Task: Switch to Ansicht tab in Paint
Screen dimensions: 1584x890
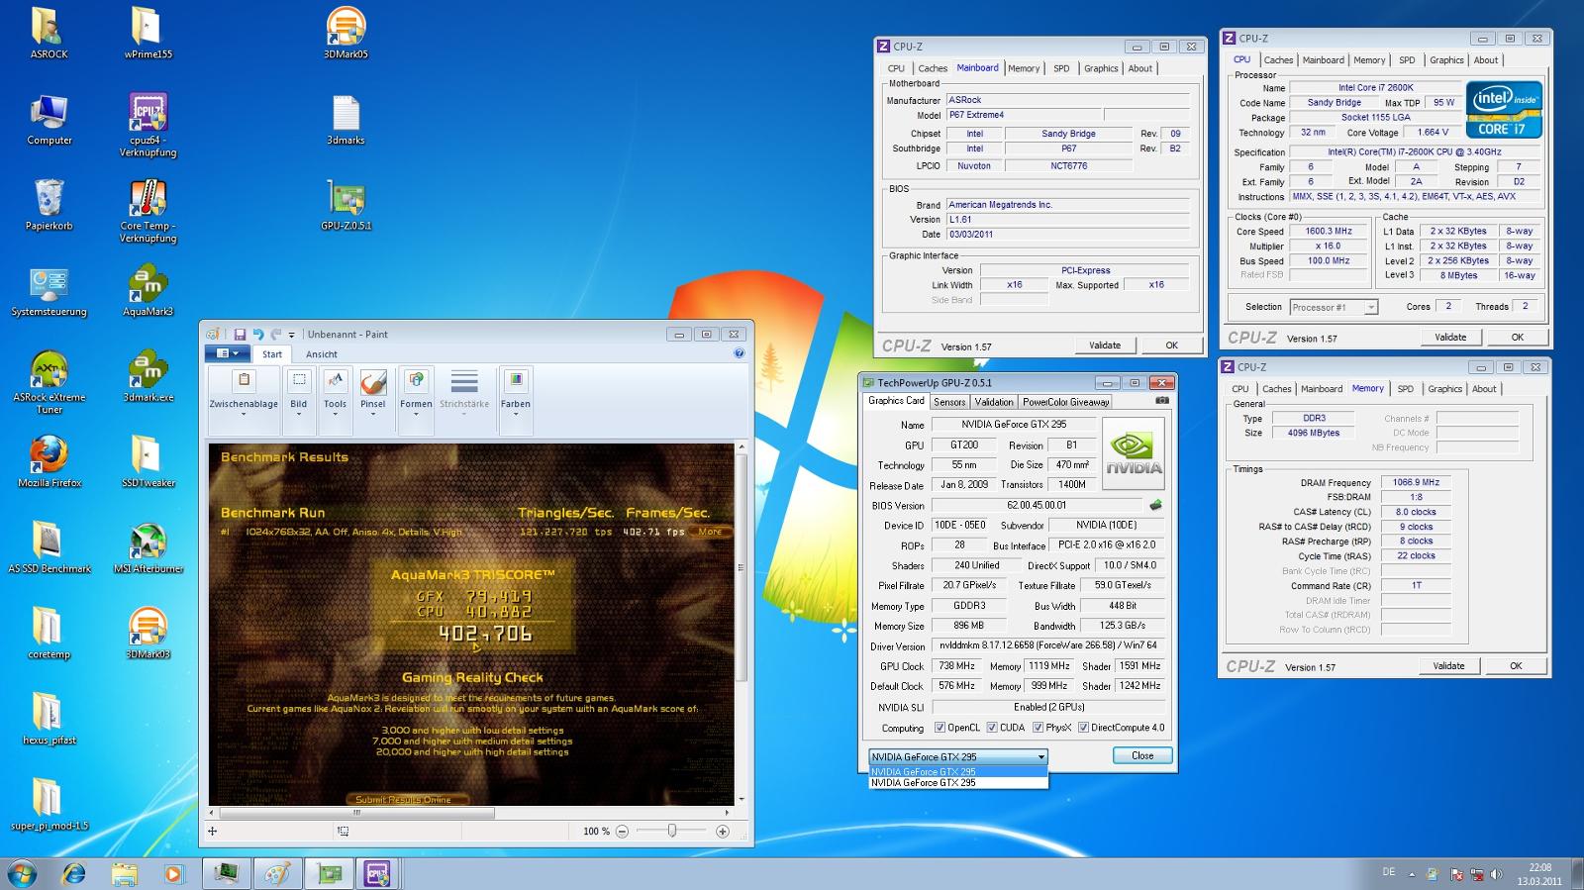Action: point(321,354)
